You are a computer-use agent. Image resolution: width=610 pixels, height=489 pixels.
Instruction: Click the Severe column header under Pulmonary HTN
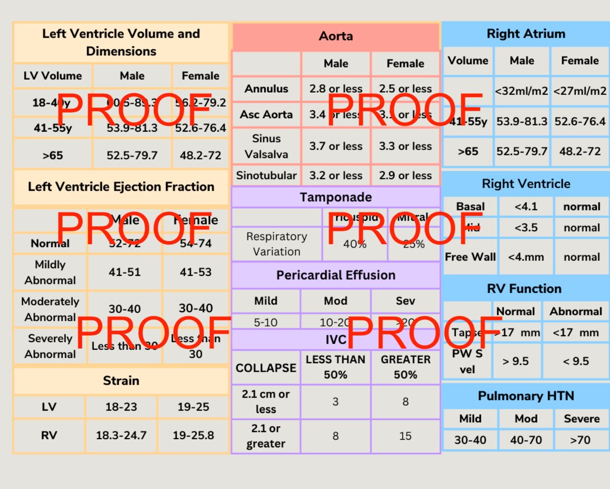tap(581, 419)
